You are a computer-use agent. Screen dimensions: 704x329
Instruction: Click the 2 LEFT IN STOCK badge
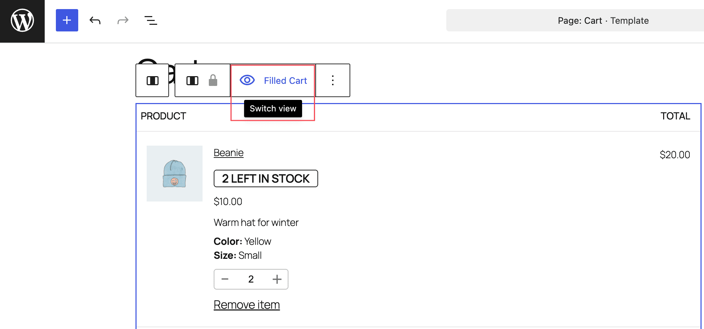[x=266, y=178]
